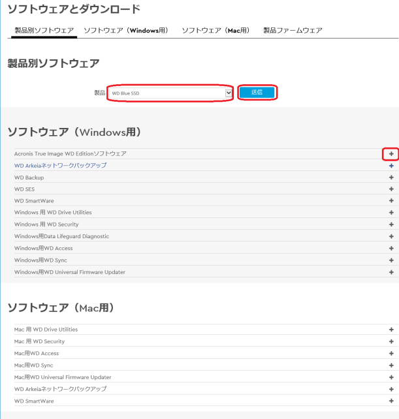Screen dimensions: 399x419
Task: Switch to the 製品別ソフトウェア tab
Action: point(44,31)
